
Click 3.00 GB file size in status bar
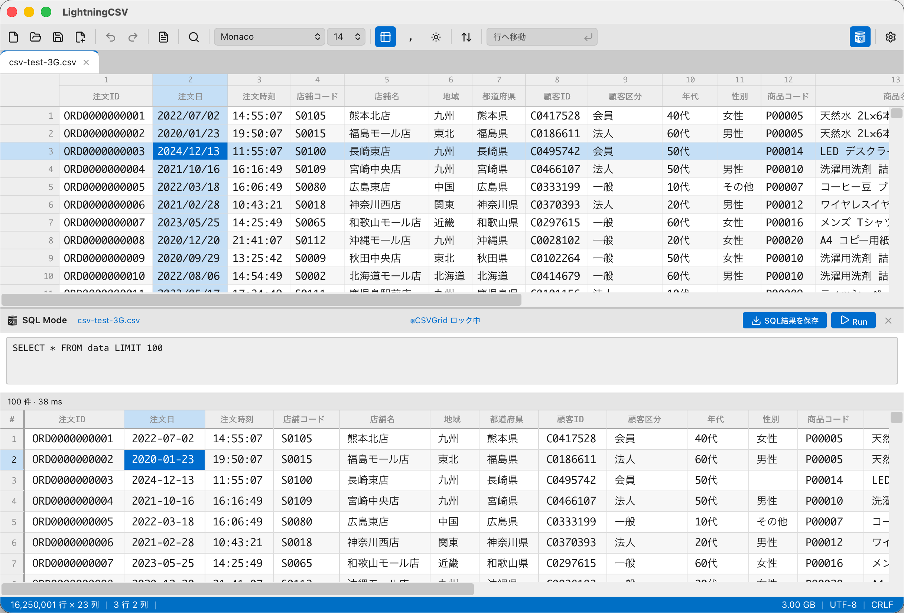click(x=798, y=605)
